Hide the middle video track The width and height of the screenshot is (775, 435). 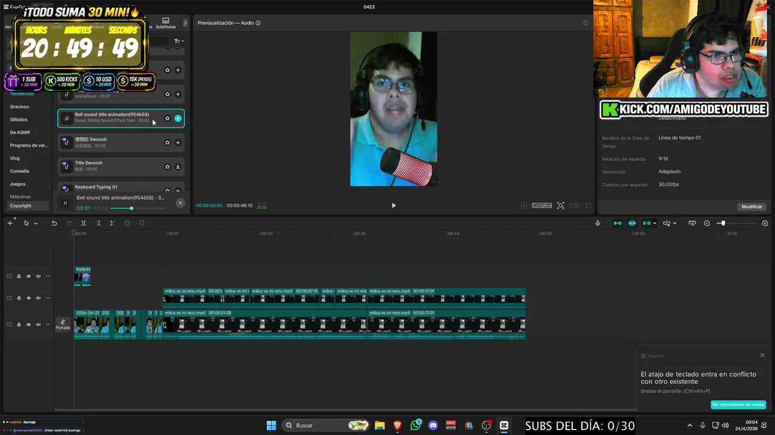[28, 298]
